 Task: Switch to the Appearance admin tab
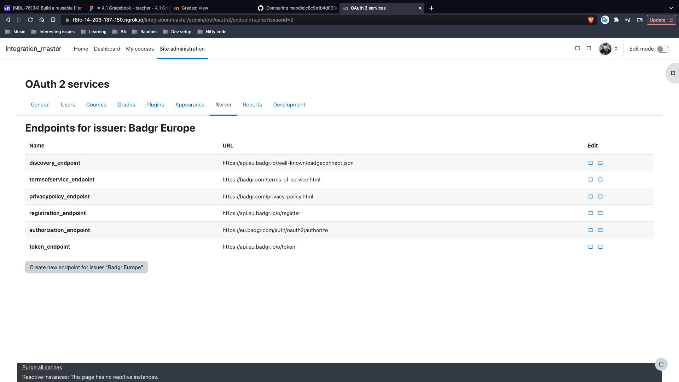190,105
